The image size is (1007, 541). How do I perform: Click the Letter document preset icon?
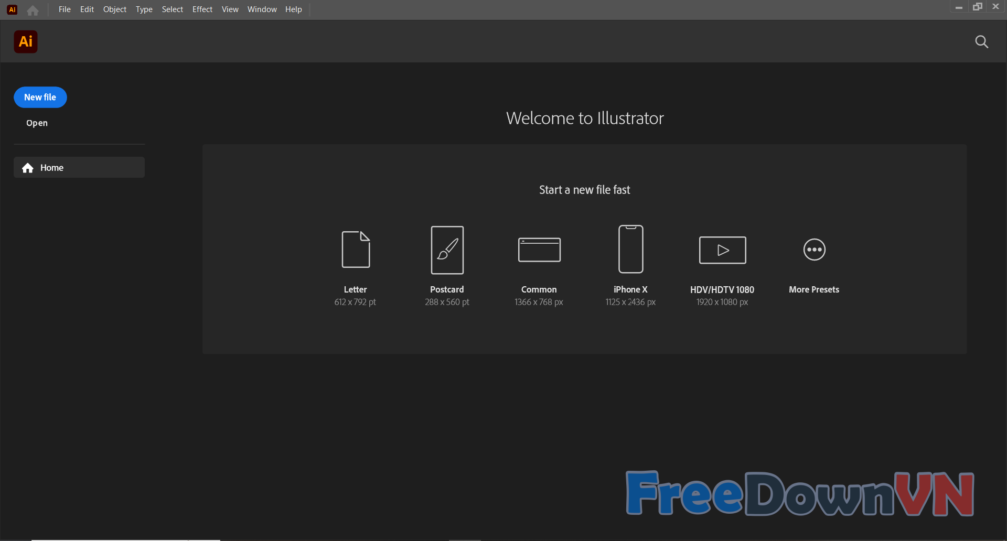(356, 250)
